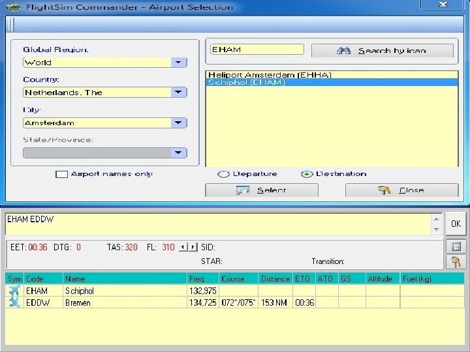This screenshot has width=470, height=352.
Task: Click the EDDW Bremen airplane symbol
Action: [x=14, y=302]
